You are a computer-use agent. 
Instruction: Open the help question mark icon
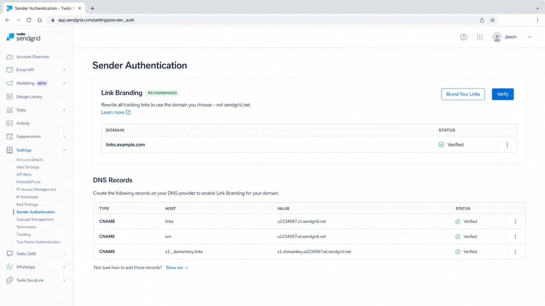464,37
